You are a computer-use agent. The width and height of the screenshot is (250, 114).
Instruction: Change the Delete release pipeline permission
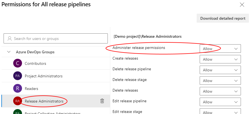[x=220, y=70]
